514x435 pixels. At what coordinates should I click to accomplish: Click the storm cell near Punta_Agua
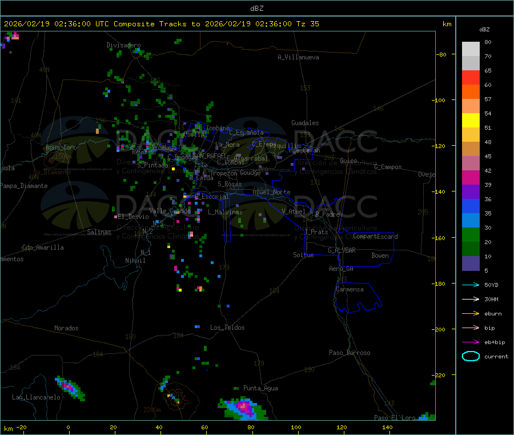[x=243, y=409]
